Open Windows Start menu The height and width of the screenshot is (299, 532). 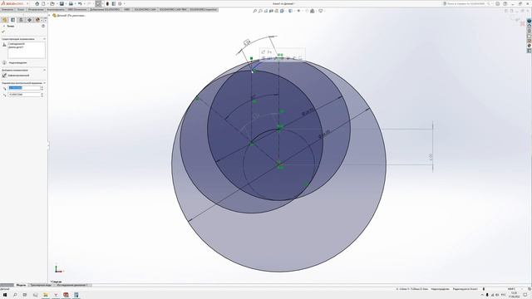tap(5, 295)
